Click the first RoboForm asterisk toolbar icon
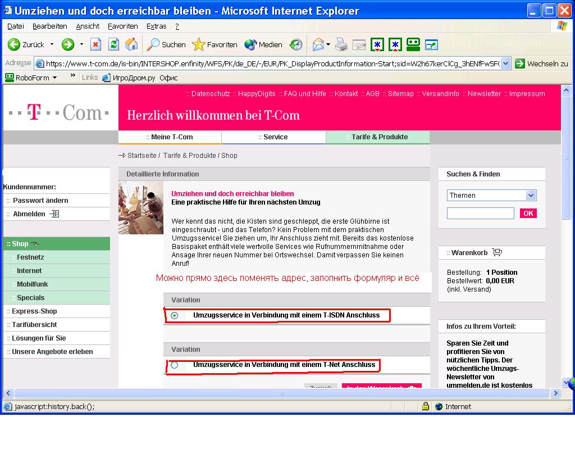Viewport: 575px width, 449px height. pyautogui.click(x=377, y=44)
